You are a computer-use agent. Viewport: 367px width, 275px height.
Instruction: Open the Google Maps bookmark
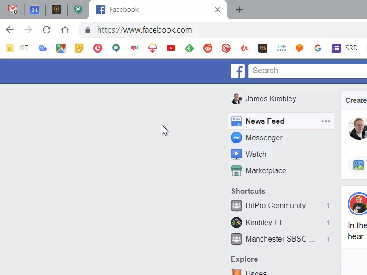tap(61, 48)
